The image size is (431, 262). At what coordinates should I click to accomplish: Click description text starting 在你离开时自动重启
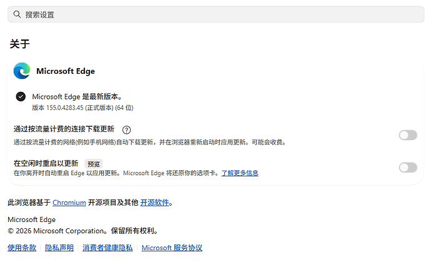[x=116, y=173]
